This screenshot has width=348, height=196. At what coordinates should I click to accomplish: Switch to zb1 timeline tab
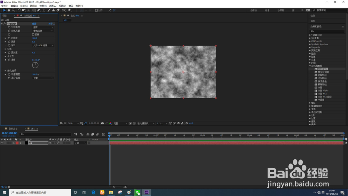(x=33, y=129)
